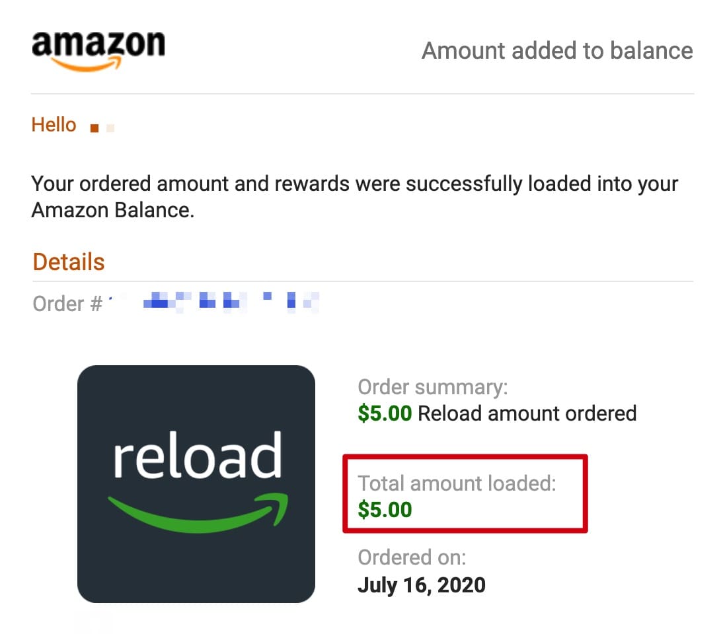Click the green $5.00 beside Reload amount ordered
Viewport: 723px width, 634px height.
(x=385, y=413)
